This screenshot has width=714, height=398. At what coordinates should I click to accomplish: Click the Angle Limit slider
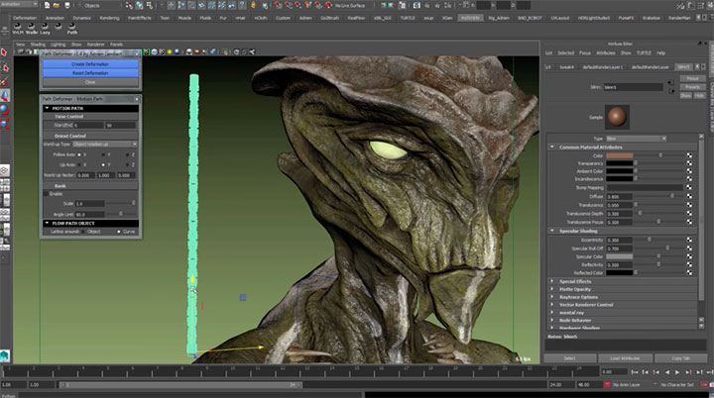coord(122,214)
